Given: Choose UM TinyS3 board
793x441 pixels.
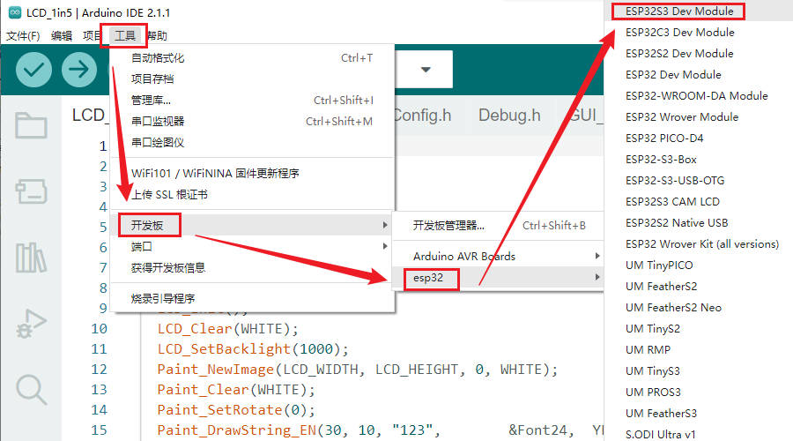Looking at the screenshot, I should (x=699, y=371).
